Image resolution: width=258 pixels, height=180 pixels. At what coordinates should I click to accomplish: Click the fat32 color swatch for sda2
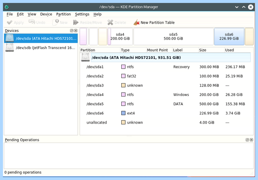click(123, 76)
